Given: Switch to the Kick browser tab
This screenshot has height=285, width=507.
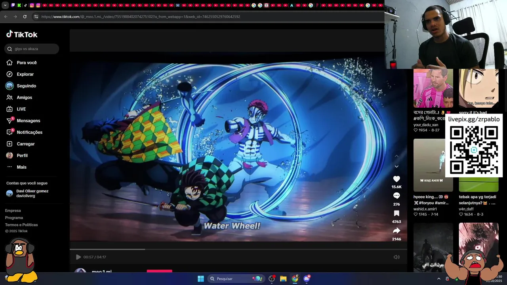Looking at the screenshot, I should [19, 5].
